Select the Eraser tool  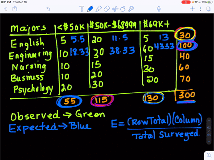107,9
